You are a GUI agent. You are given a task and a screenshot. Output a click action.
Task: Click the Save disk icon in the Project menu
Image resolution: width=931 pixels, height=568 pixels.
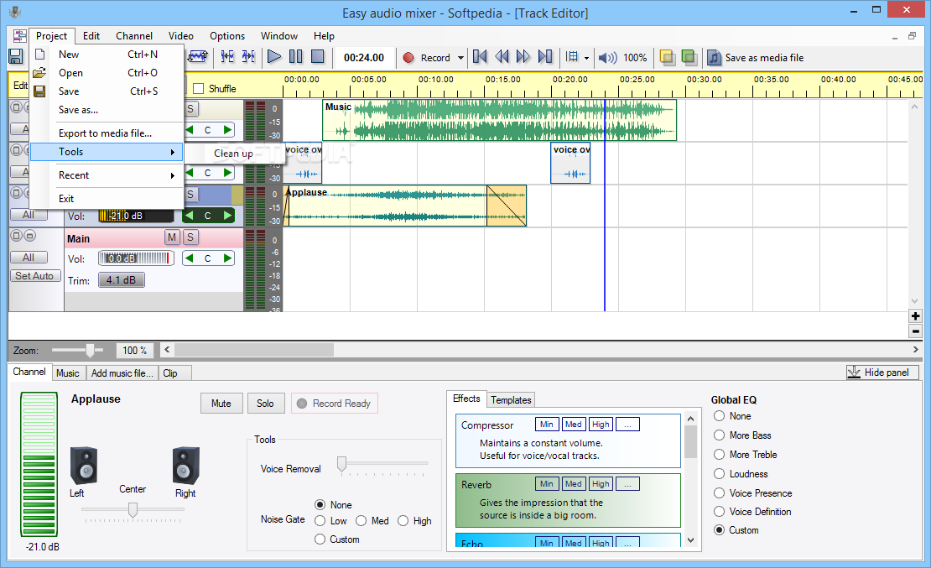pos(39,91)
